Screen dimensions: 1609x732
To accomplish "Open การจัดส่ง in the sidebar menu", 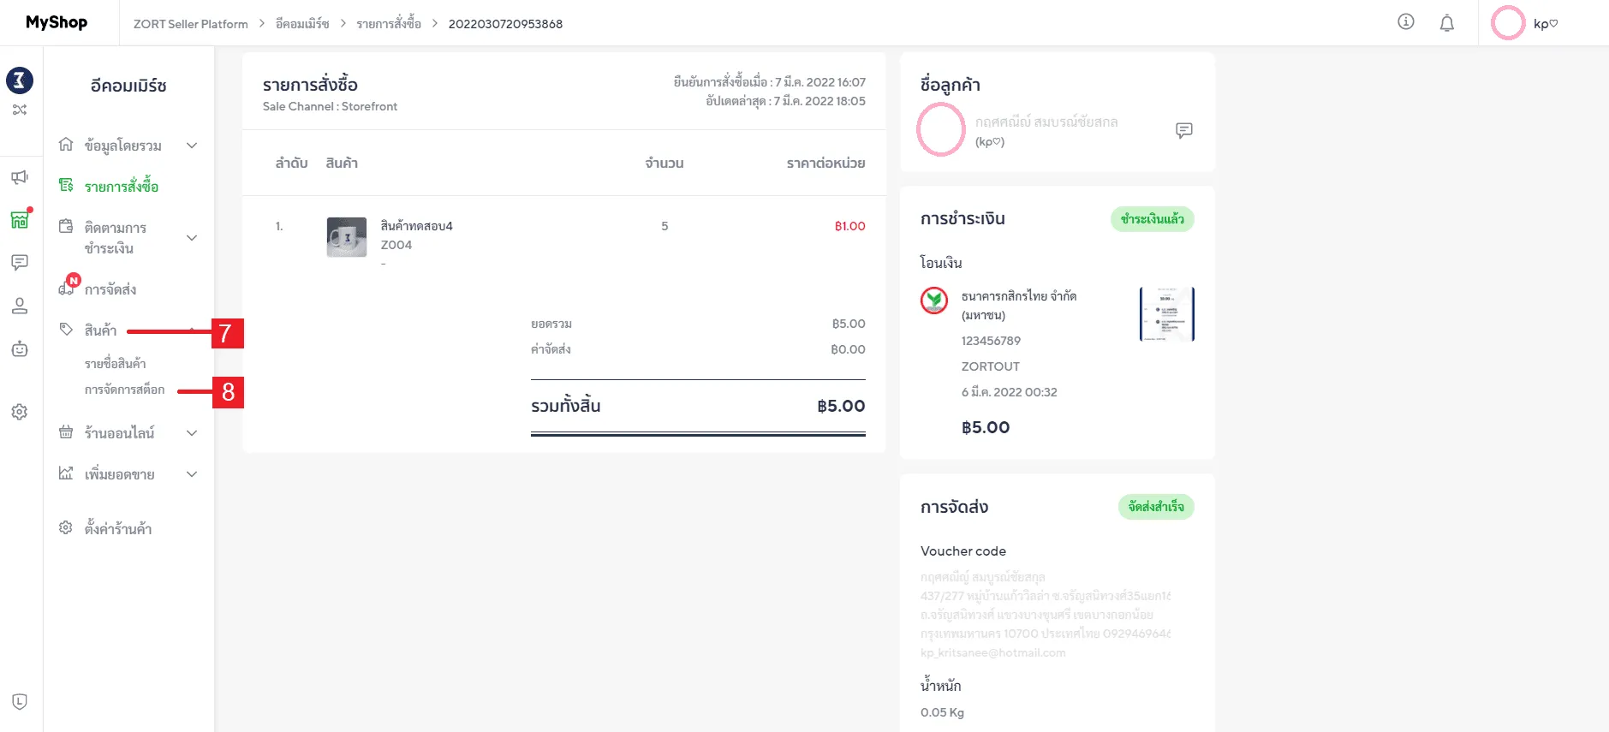I will [x=110, y=289].
